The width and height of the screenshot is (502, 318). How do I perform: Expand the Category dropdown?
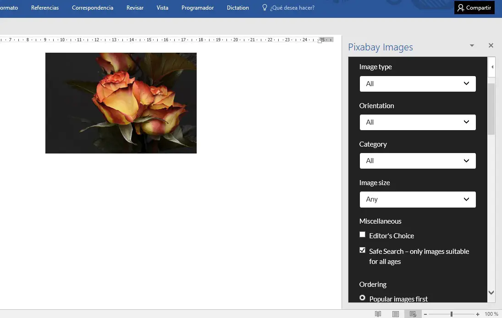[418, 161]
